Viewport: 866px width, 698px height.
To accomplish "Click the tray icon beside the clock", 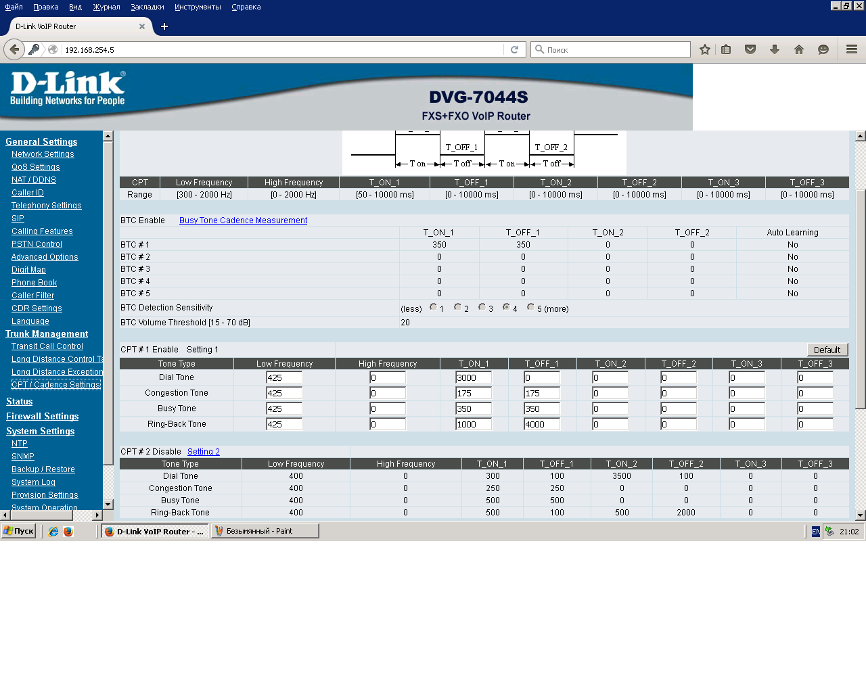I will pyautogui.click(x=829, y=532).
